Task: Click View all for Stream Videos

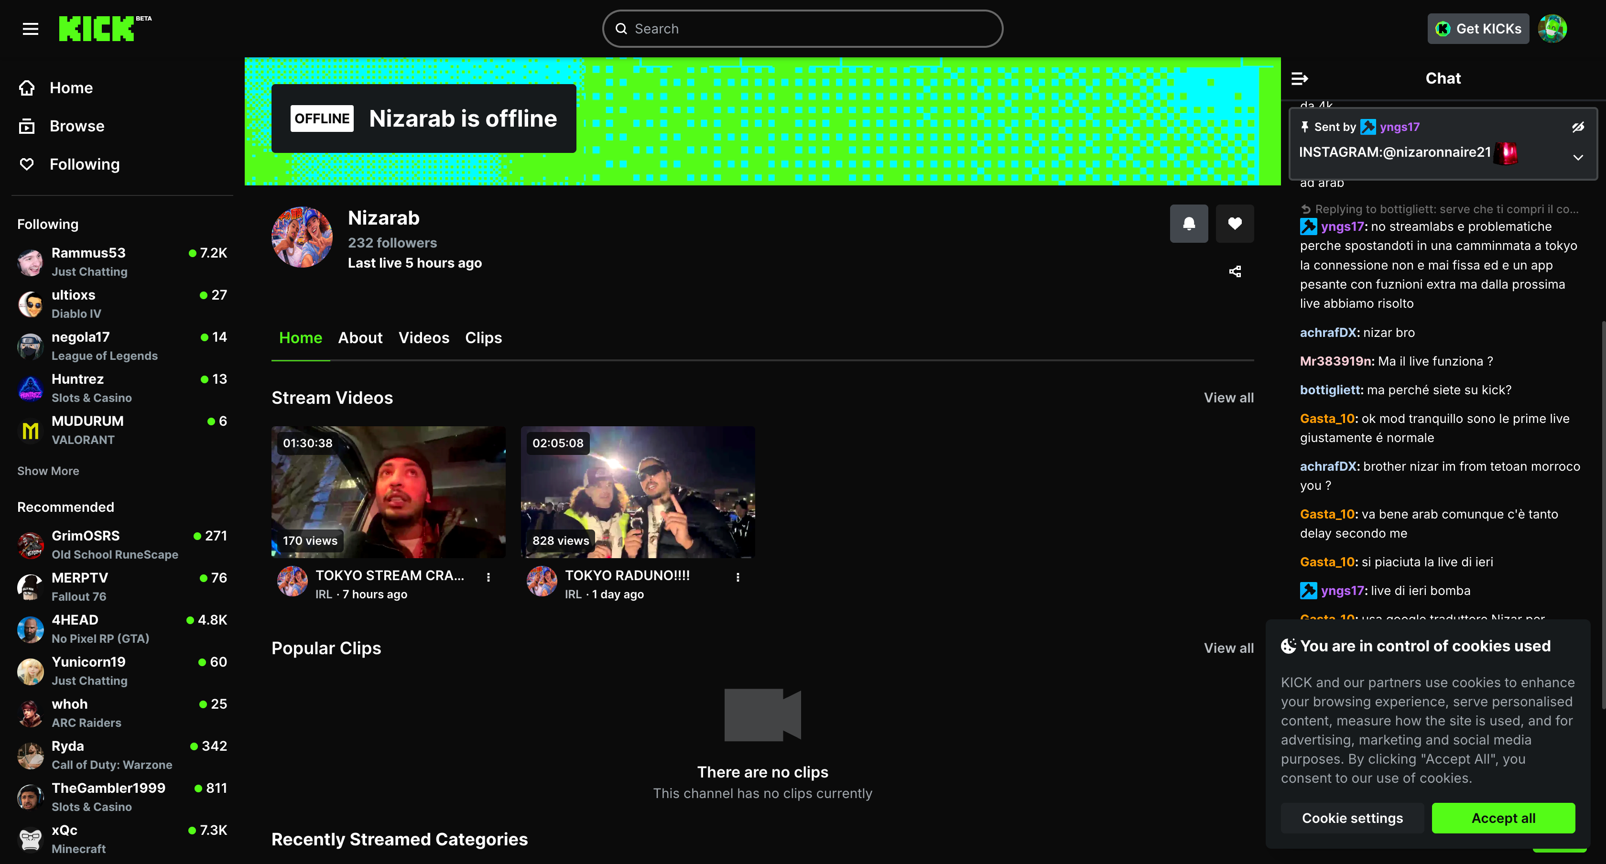Action: (x=1228, y=398)
